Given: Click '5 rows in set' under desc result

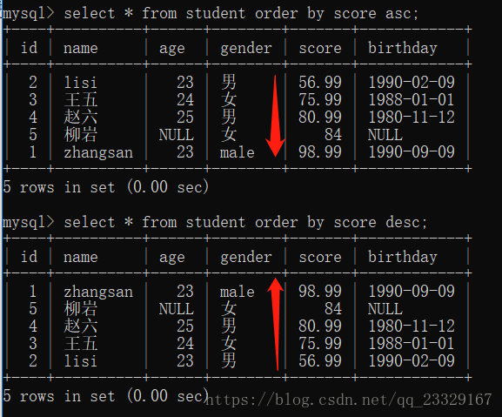Looking at the screenshot, I should 59,396.
